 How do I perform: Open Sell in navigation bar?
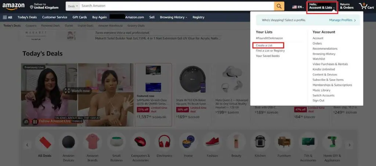(152, 17)
